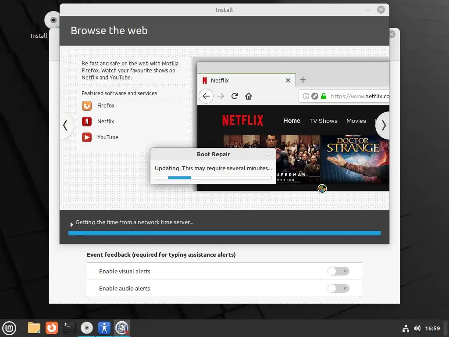
Task: Open the Files manager from taskbar
Action: pyautogui.click(x=34, y=328)
